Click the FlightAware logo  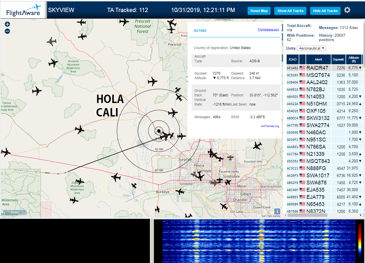click(x=24, y=10)
